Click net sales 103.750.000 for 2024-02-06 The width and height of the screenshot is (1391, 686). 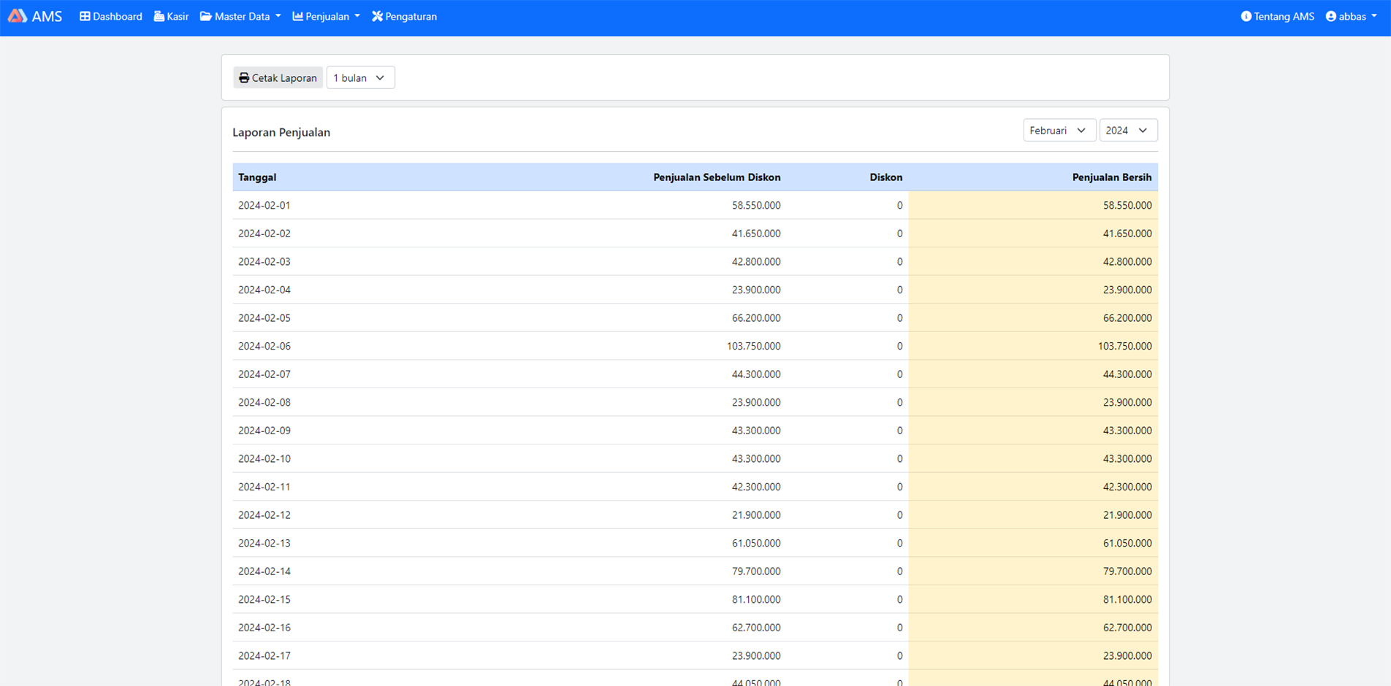click(1125, 346)
